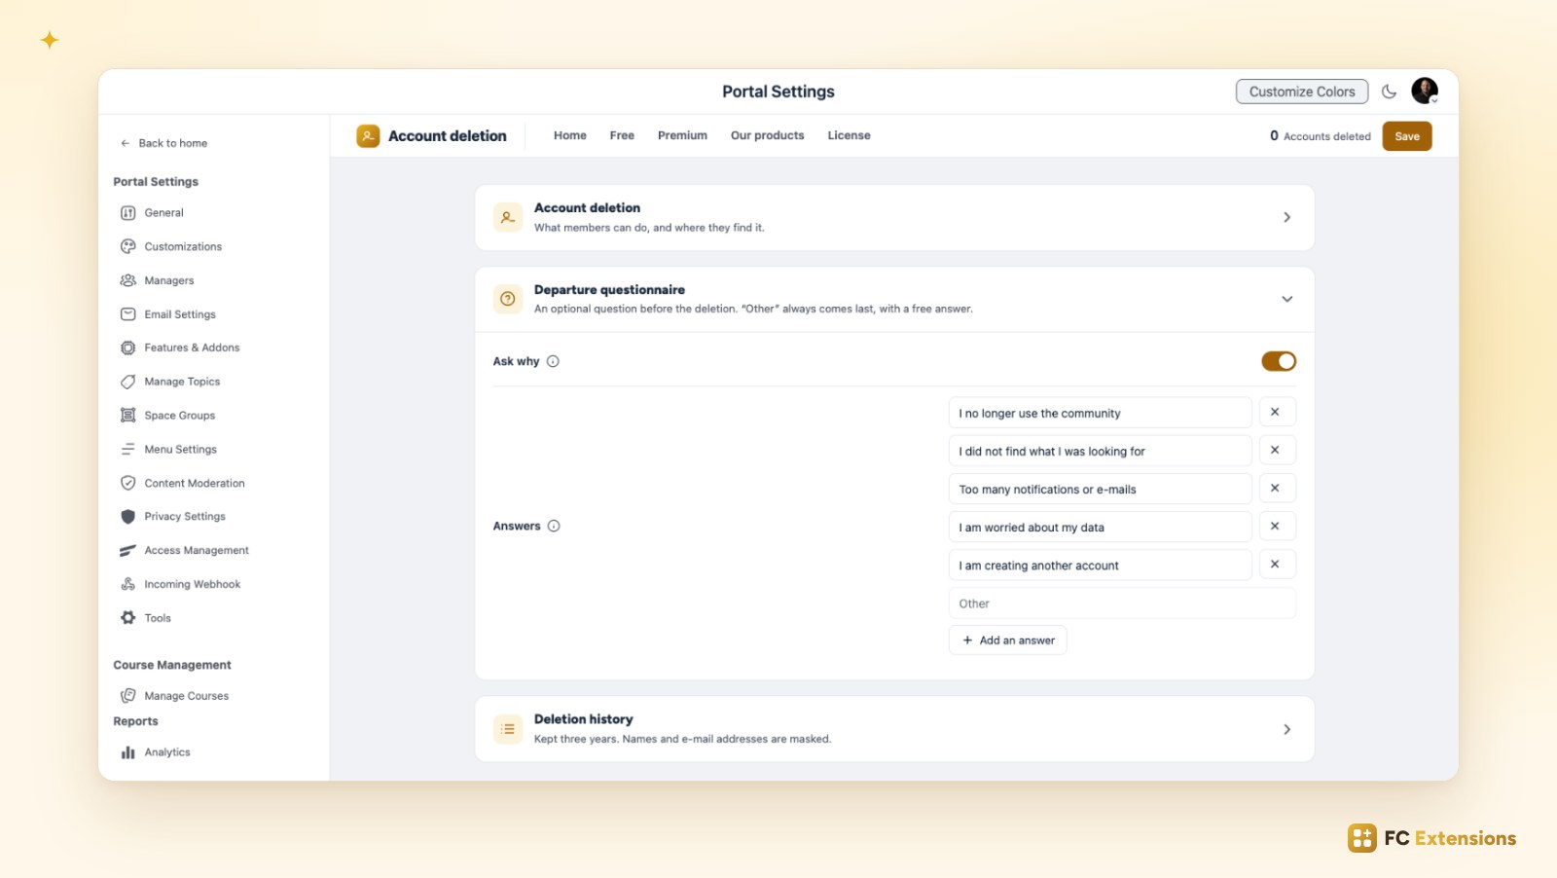The image size is (1557, 878).
Task: Open the License tab
Action: [x=849, y=135]
